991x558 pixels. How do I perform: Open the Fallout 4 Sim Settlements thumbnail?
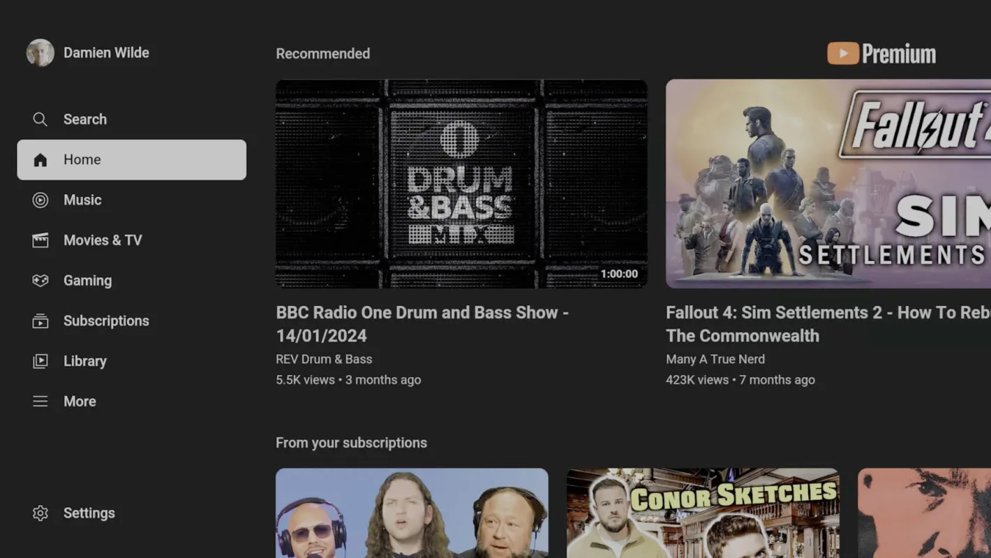coord(828,184)
